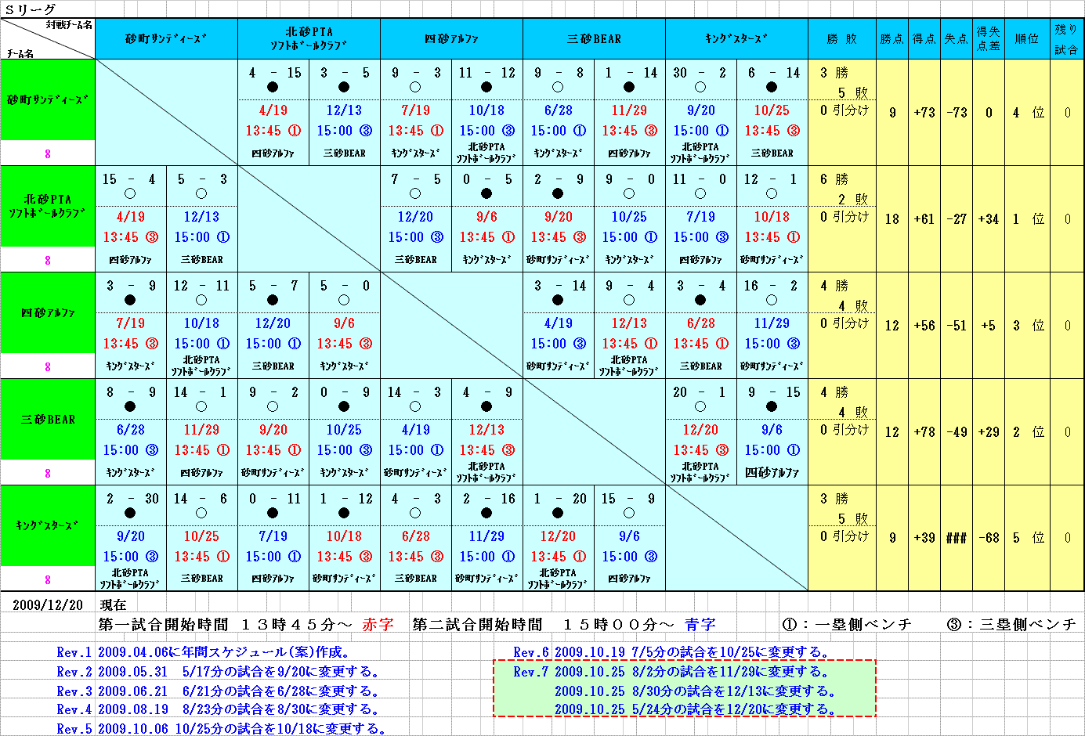
Task: Select the green 北砂PTA row header
Action: click(48, 207)
